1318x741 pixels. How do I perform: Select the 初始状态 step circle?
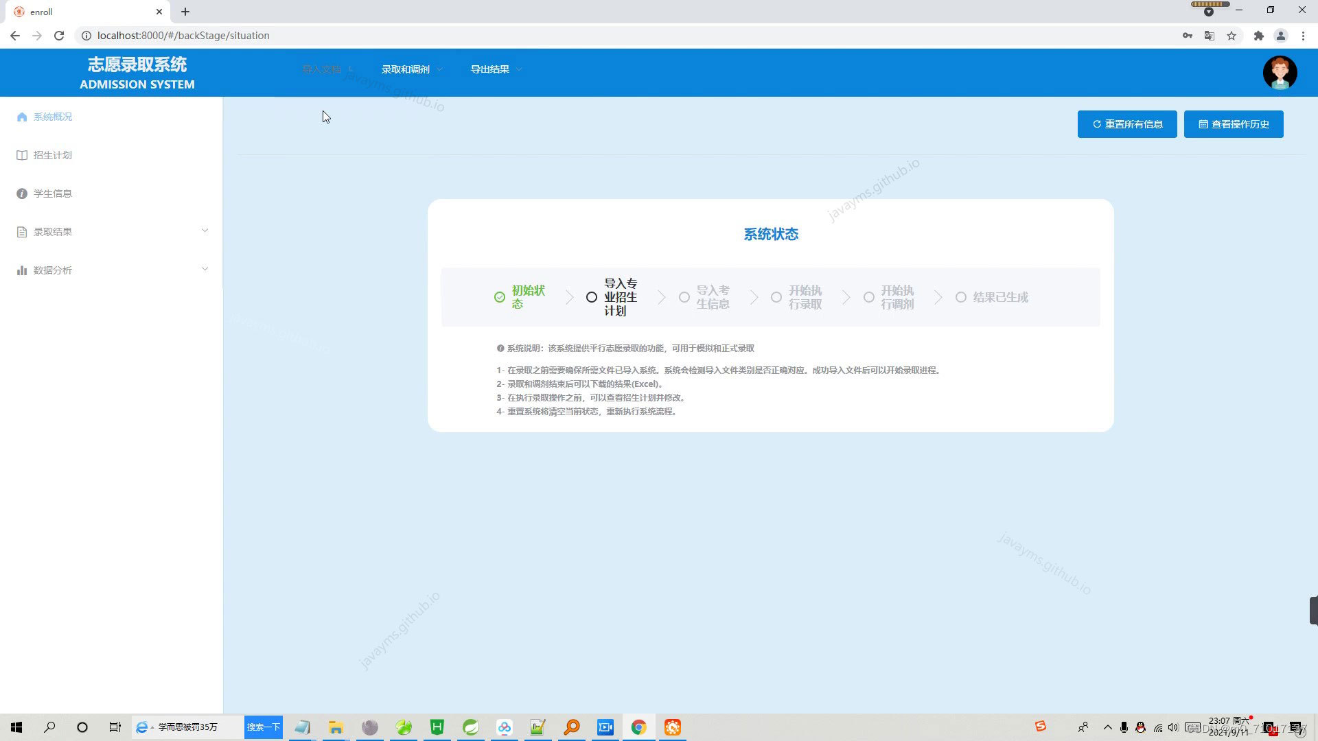[500, 297]
